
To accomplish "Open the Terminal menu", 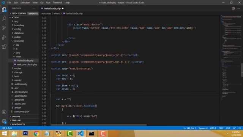I will tap(57, 3).
